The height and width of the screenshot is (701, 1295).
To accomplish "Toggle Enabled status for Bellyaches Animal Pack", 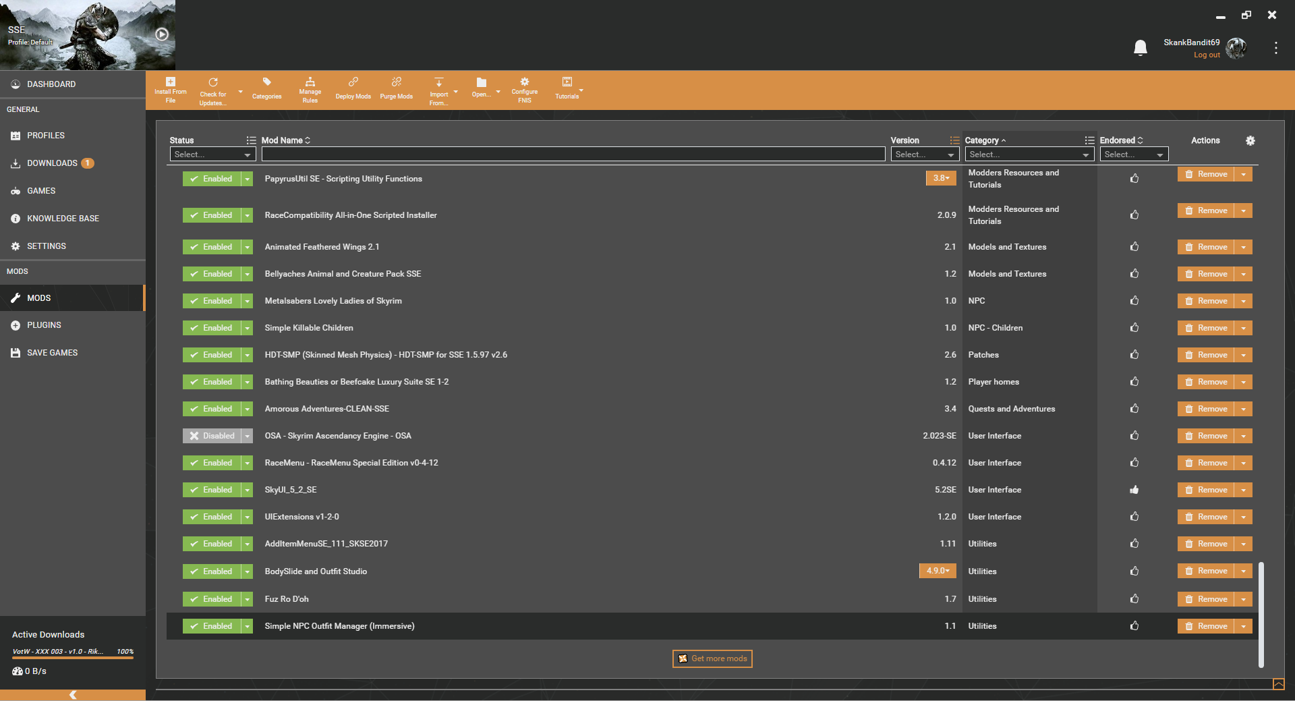I will tap(212, 274).
